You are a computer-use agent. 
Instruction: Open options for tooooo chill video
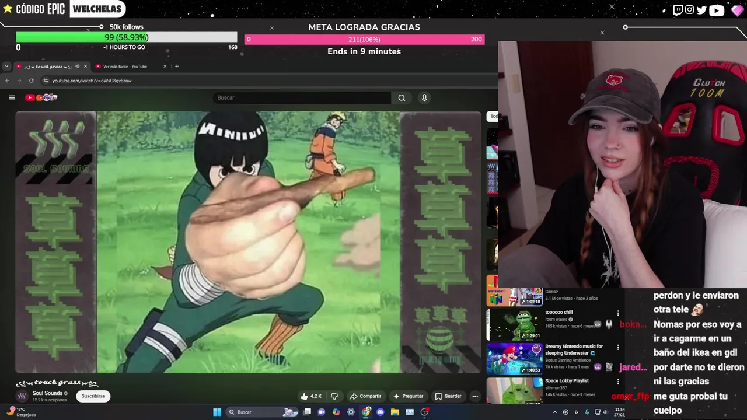pyautogui.click(x=618, y=313)
